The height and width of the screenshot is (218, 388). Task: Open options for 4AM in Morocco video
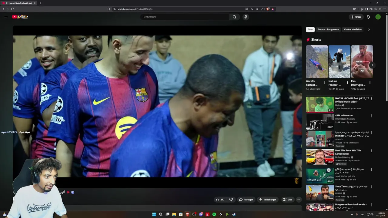[x=372, y=116]
